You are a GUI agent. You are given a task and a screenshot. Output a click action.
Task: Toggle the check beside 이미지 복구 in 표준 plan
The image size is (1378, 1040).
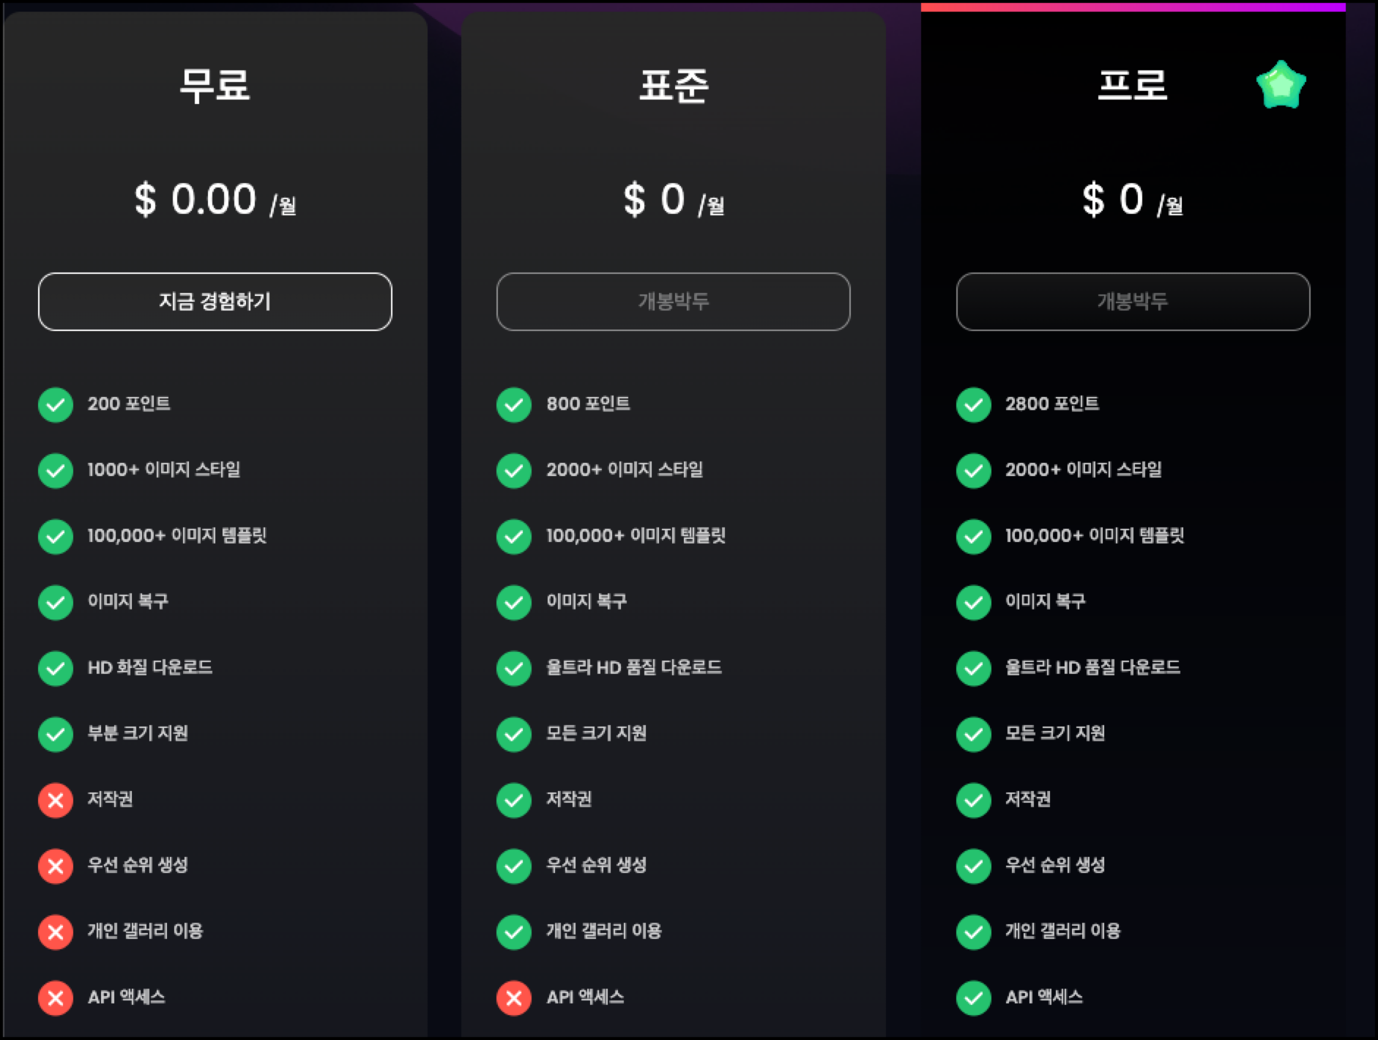(x=513, y=603)
